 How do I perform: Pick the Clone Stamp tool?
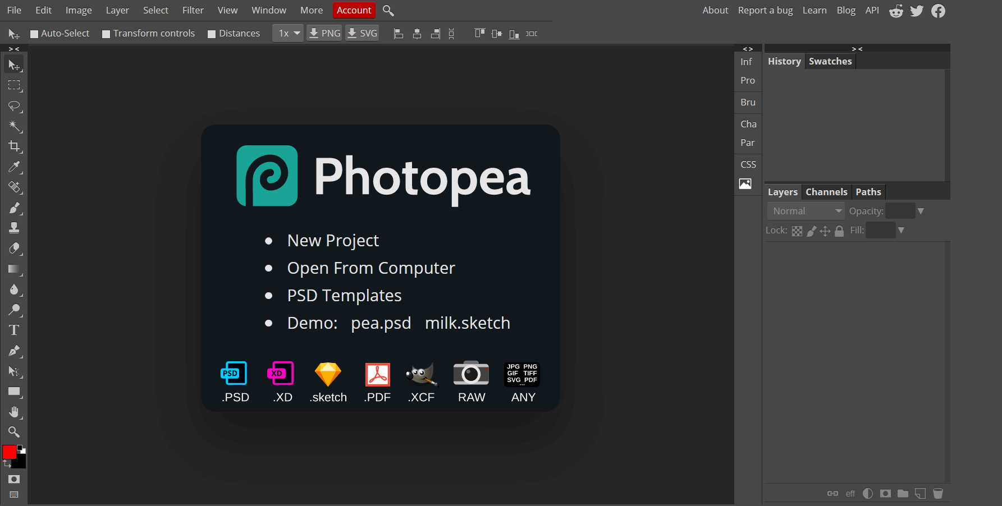(14, 228)
